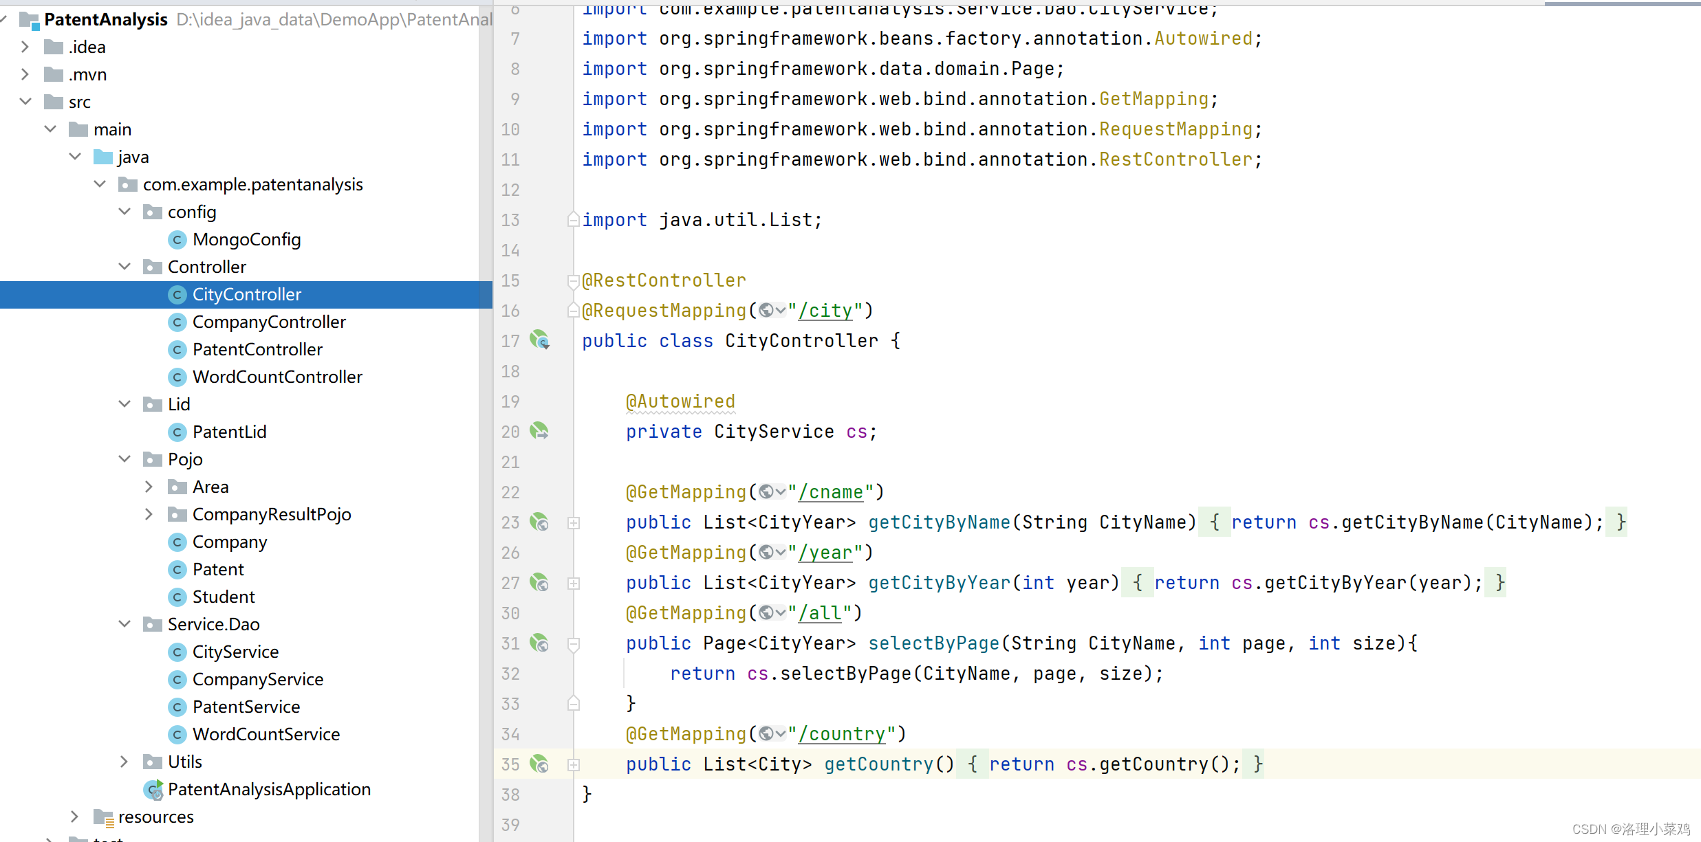Collapse selectByPage method using fold marker
Viewport: 1701px width, 842px height.
(574, 644)
